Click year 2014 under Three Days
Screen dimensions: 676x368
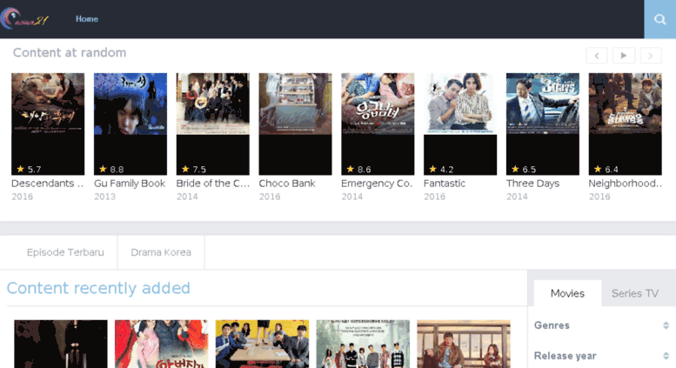(517, 197)
